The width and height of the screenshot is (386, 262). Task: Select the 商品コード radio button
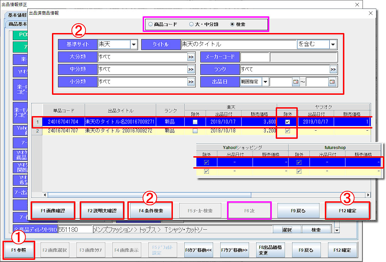click(150, 24)
